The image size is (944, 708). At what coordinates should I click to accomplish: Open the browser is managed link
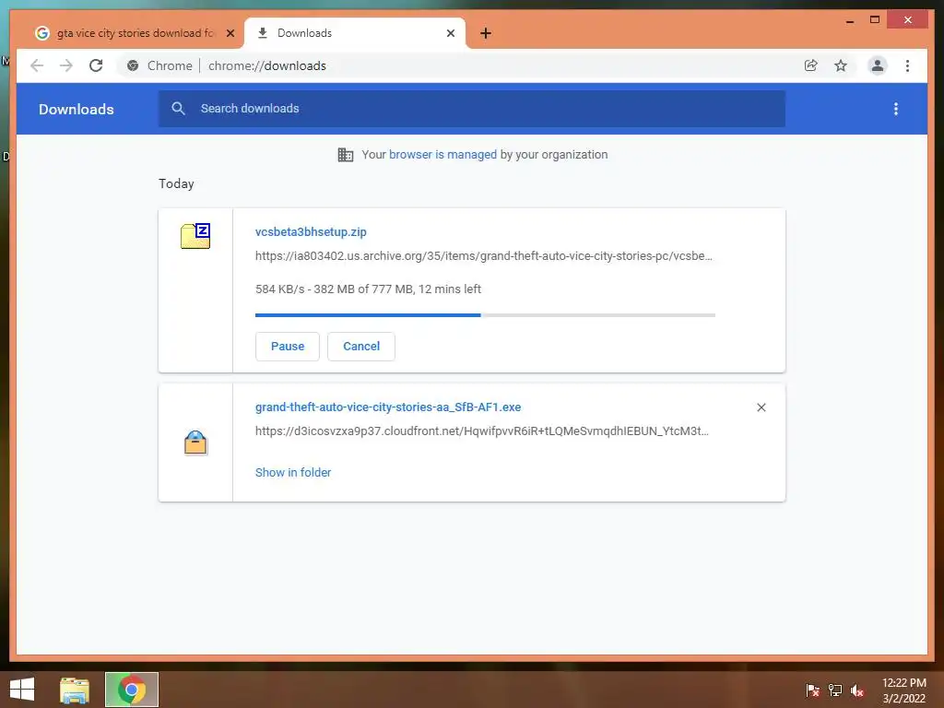click(443, 155)
